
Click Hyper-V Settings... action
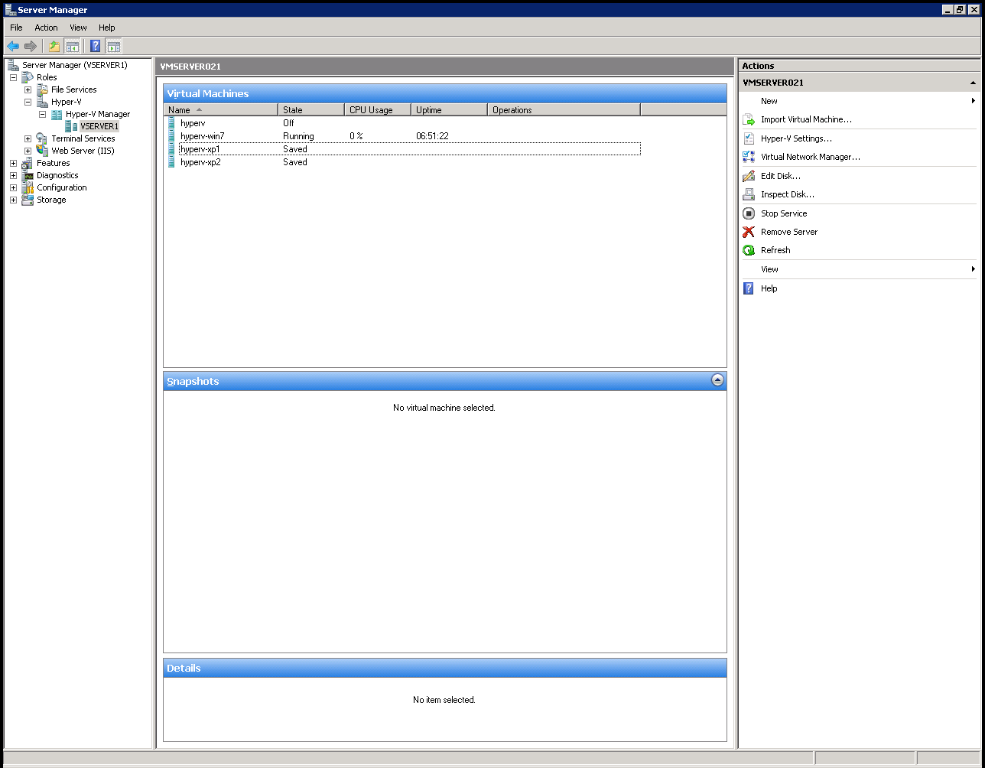(796, 138)
